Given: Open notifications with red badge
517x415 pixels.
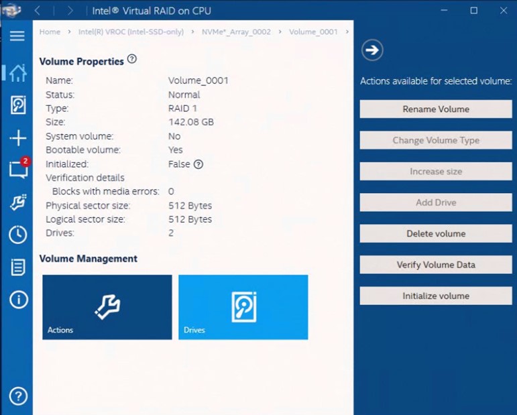Looking at the screenshot, I should pos(17,170).
